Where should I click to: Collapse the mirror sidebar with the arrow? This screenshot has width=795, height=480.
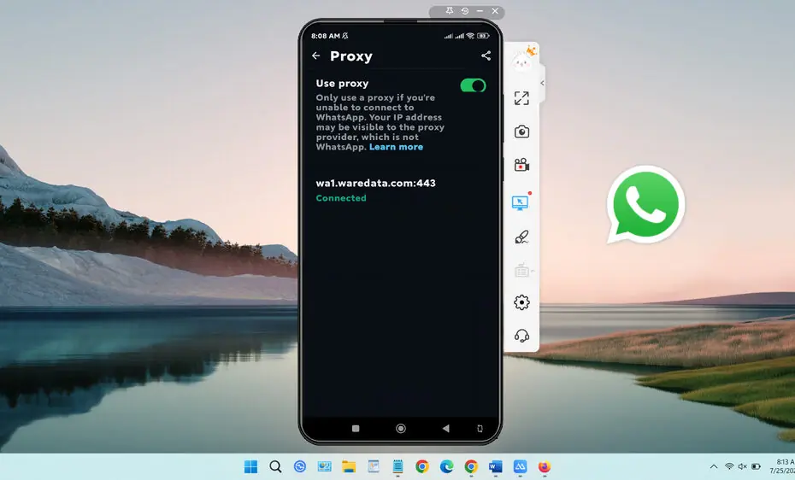point(542,83)
